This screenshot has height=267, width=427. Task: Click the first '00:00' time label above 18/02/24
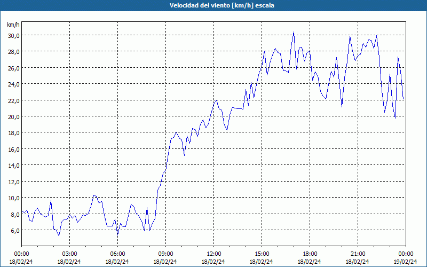21,254
